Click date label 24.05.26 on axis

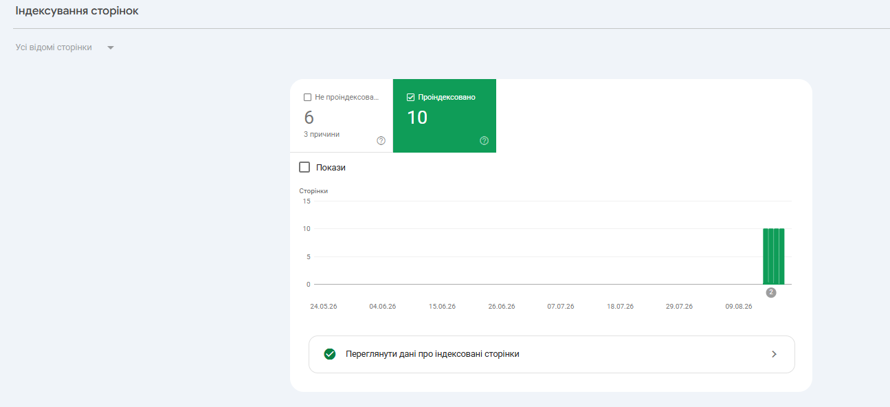tap(324, 307)
